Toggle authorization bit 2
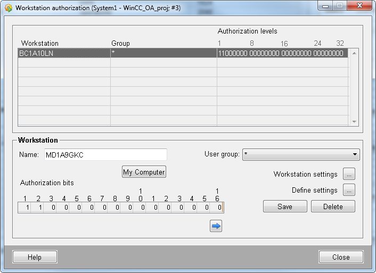376x273 pixels. pyautogui.click(x=37, y=208)
